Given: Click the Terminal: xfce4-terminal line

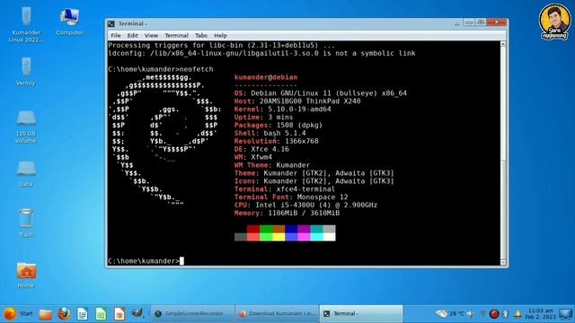Looking at the screenshot, I should [x=285, y=189].
